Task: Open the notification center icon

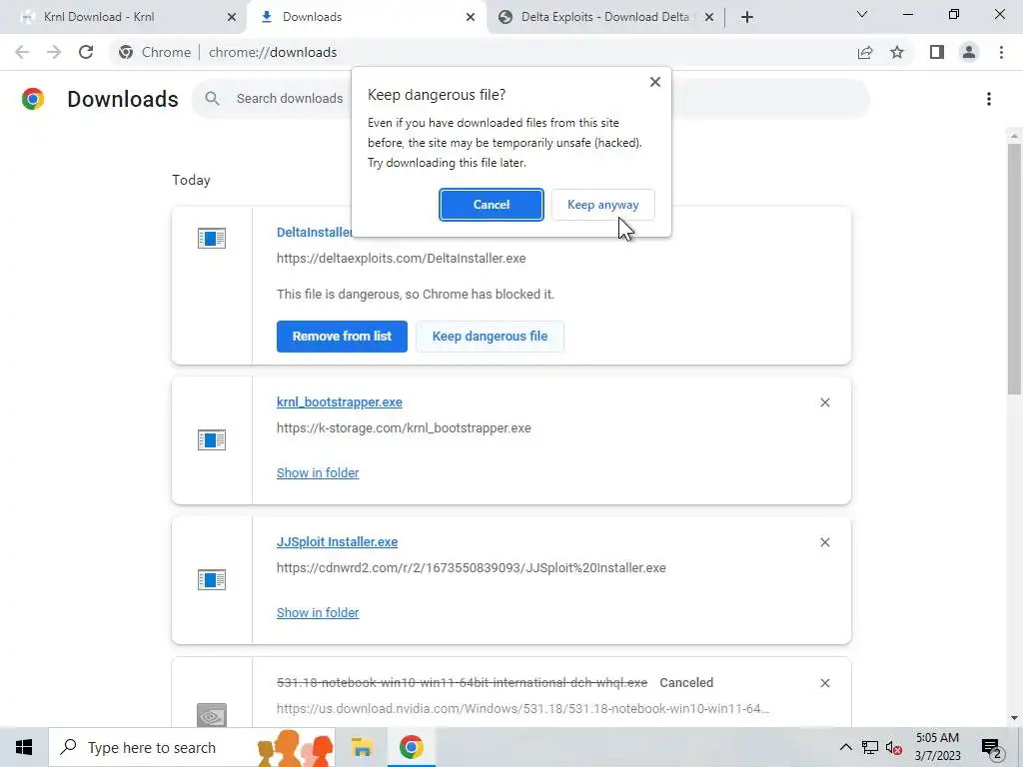Action: pos(992,748)
